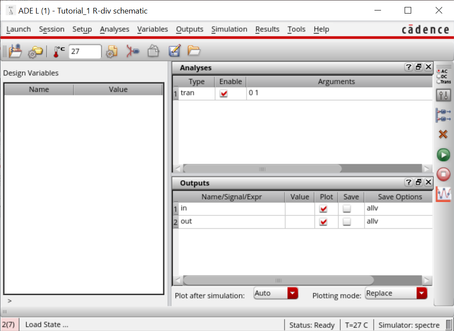Open the Setup menu
The width and height of the screenshot is (454, 331).
tap(82, 29)
